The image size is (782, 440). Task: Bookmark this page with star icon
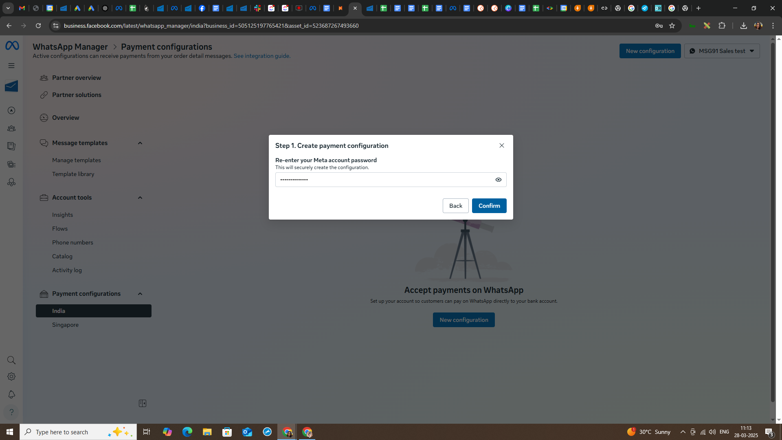[x=672, y=26]
